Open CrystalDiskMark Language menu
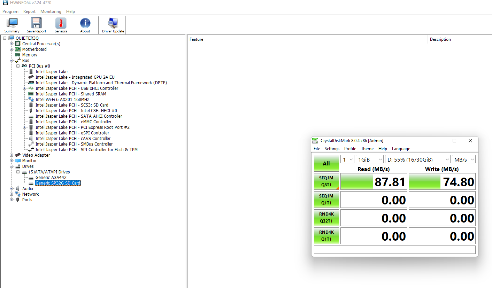The height and width of the screenshot is (288, 492). click(x=401, y=149)
